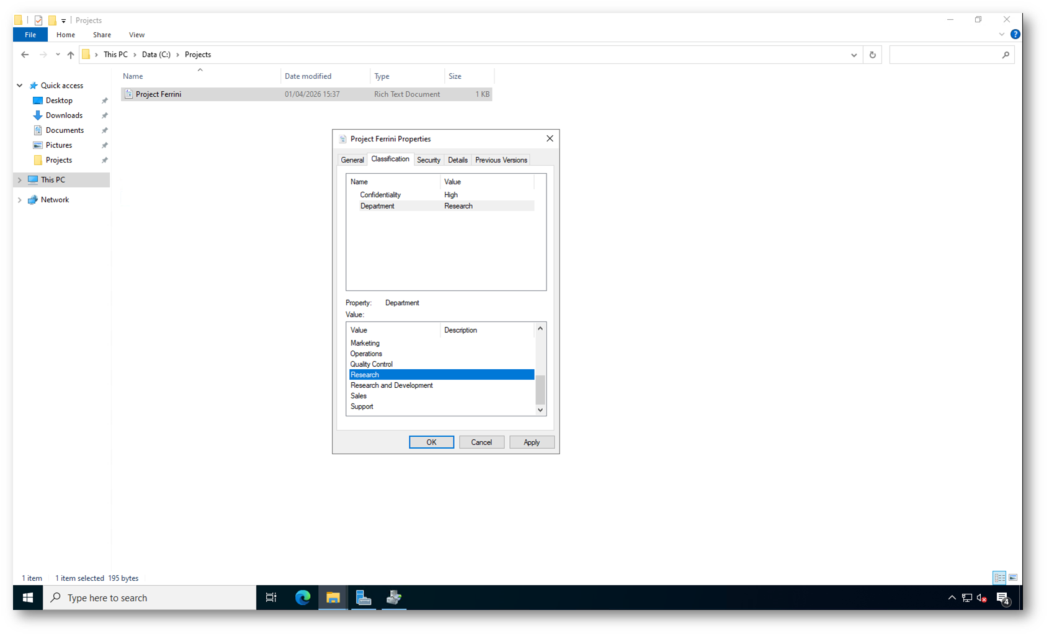
Task: Click the Windows Start button
Action: tap(28, 598)
